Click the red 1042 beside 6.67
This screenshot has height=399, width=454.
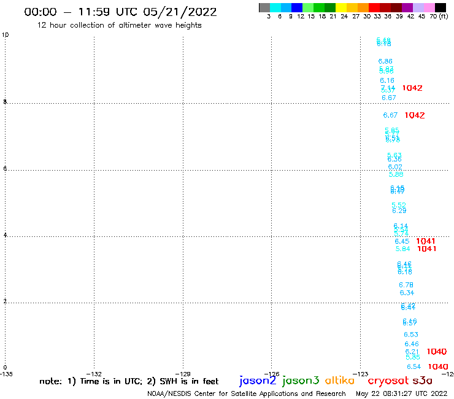pos(415,115)
